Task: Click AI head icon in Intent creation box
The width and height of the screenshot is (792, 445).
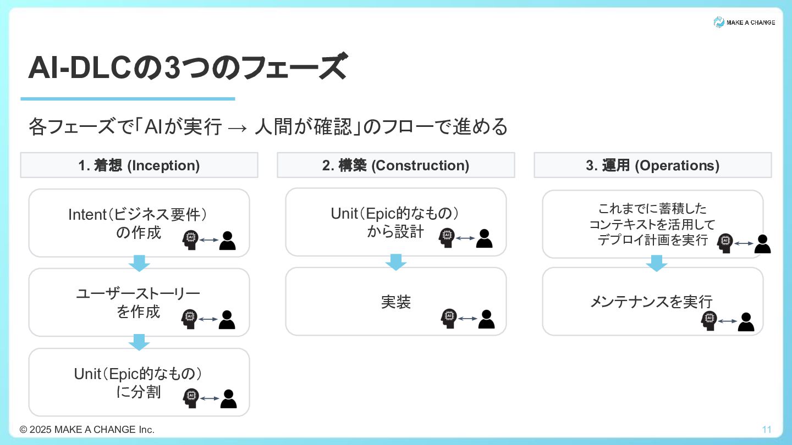Action: (190, 240)
